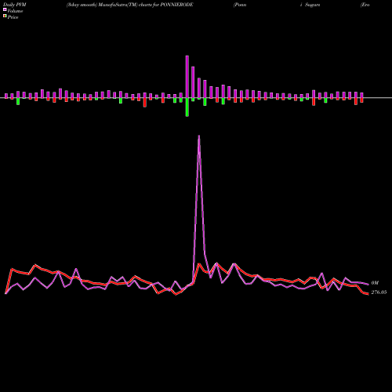The image size is (392, 392).
Task: Click the 'Volume' legend label
Action: [x=15, y=11]
